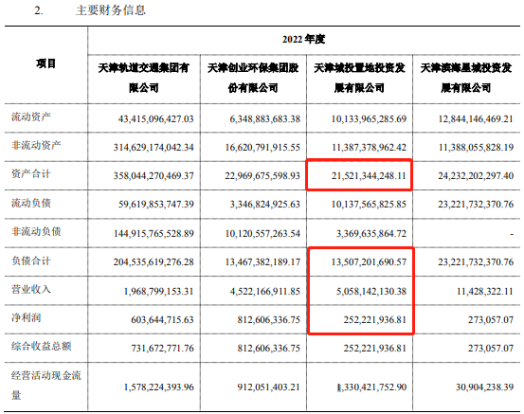Click the row label 流动资产
The height and width of the screenshot is (414, 524).
(x=31, y=117)
